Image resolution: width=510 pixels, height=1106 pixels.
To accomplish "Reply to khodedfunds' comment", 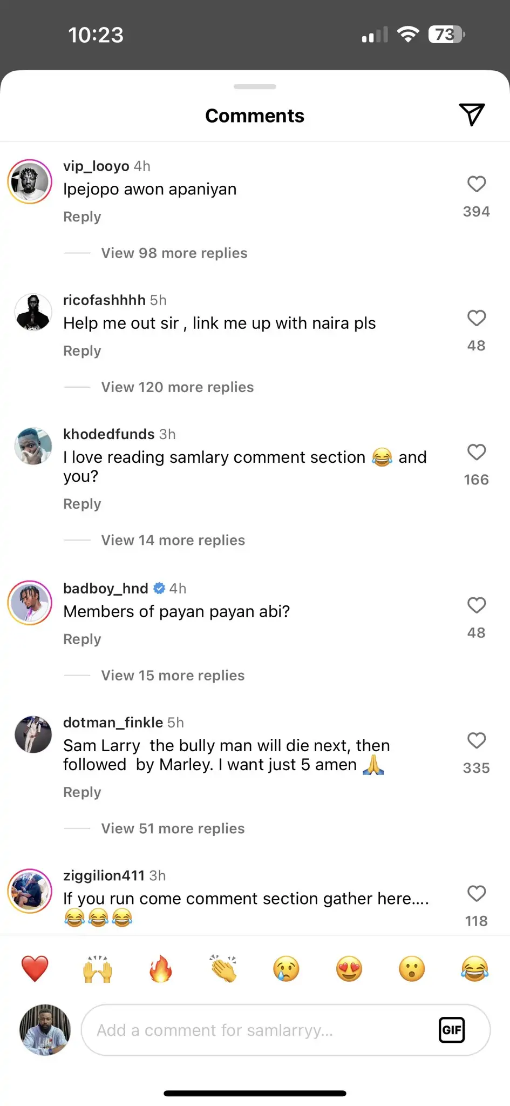I will [82, 504].
